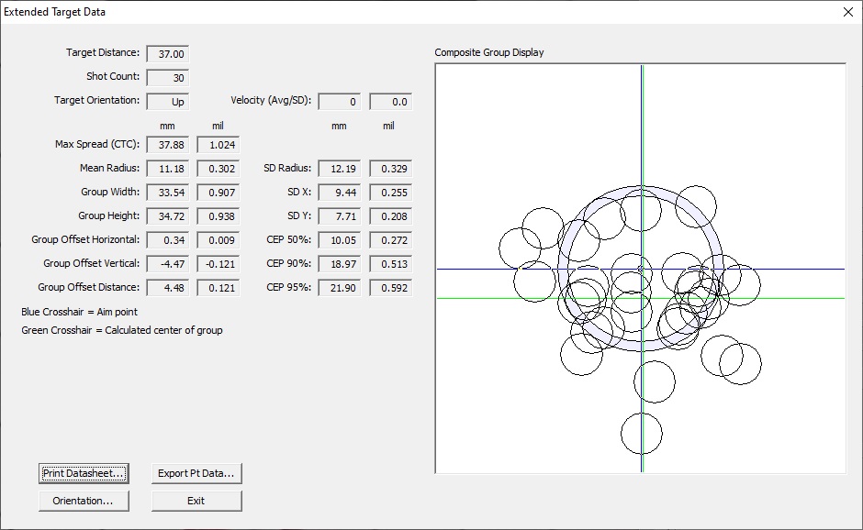This screenshot has width=863, height=530.
Task: Open the Orientation settings
Action: (x=84, y=501)
